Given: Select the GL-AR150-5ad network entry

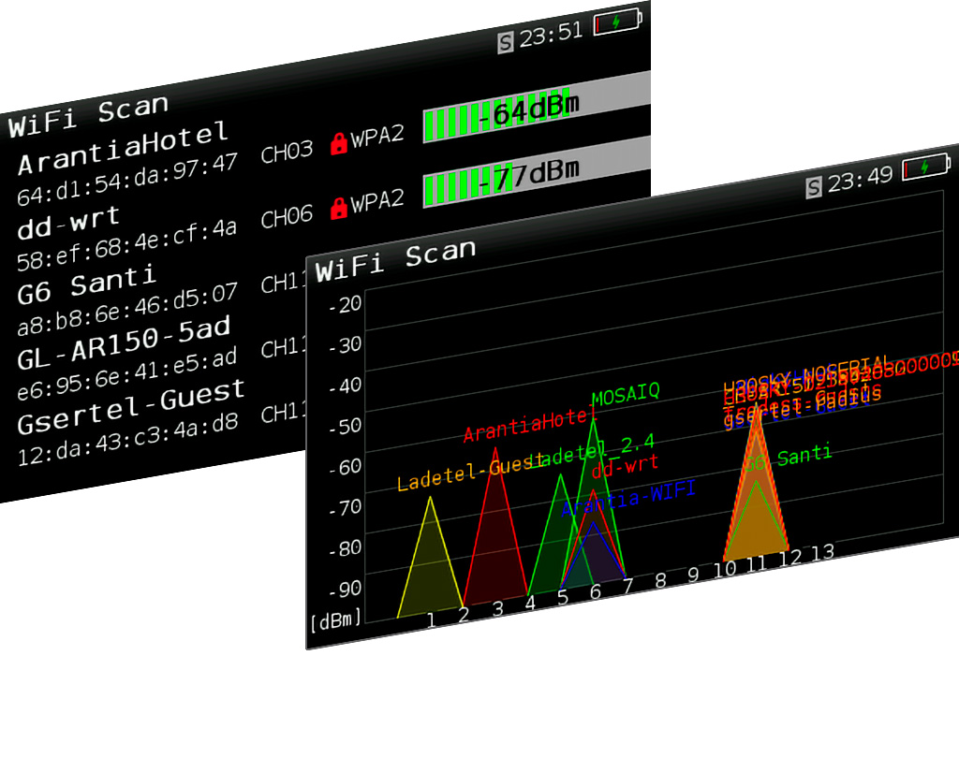Looking at the screenshot, I should click(124, 343).
